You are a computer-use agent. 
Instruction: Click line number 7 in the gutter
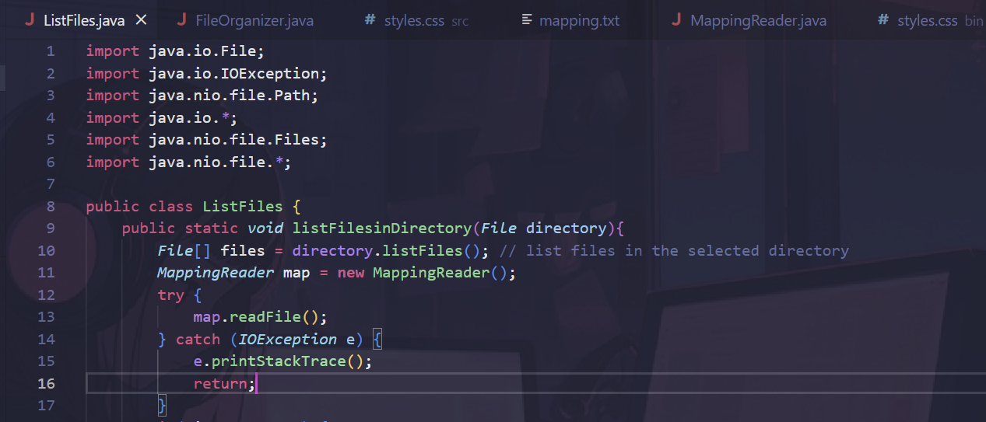click(x=51, y=184)
